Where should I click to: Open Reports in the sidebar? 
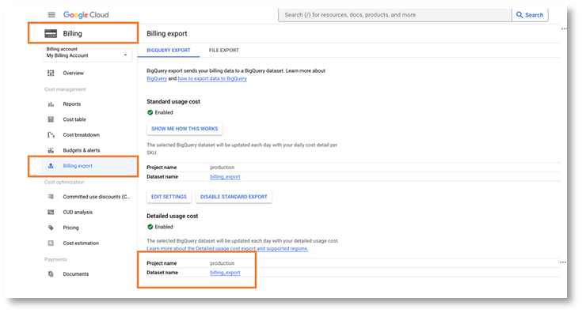[71, 104]
